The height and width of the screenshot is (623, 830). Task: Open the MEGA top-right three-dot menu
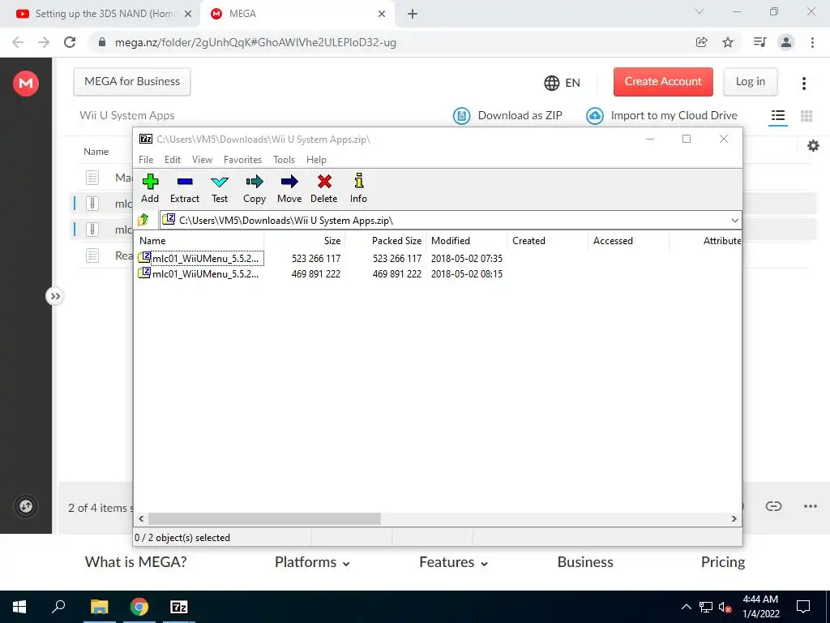pyautogui.click(x=803, y=83)
